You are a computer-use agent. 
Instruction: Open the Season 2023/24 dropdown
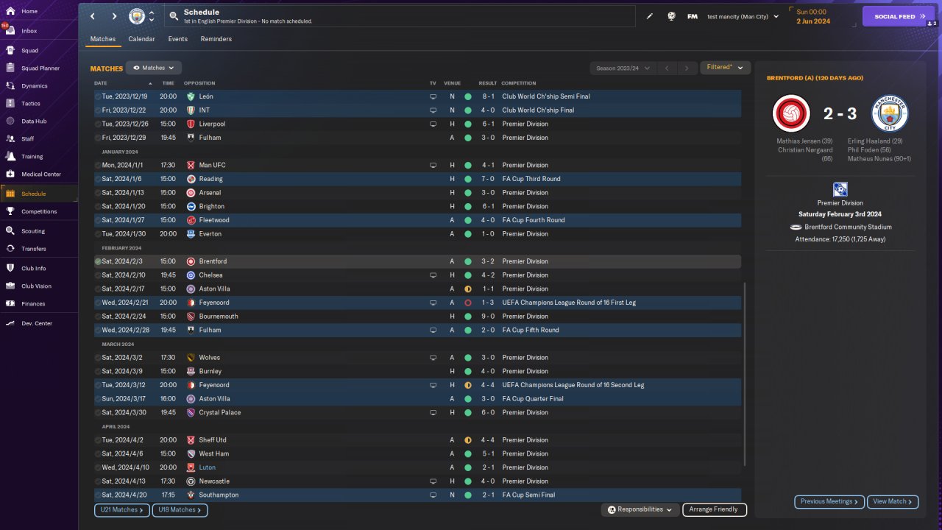click(623, 68)
